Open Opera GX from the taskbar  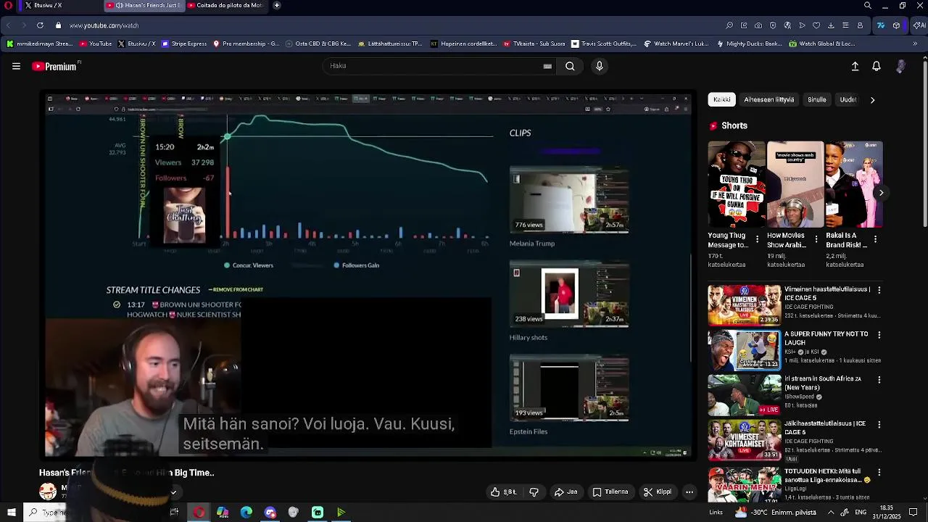[199, 513]
